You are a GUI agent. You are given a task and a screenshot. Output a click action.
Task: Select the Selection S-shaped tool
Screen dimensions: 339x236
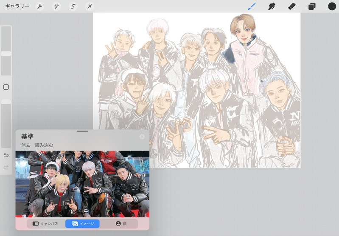(73, 6)
